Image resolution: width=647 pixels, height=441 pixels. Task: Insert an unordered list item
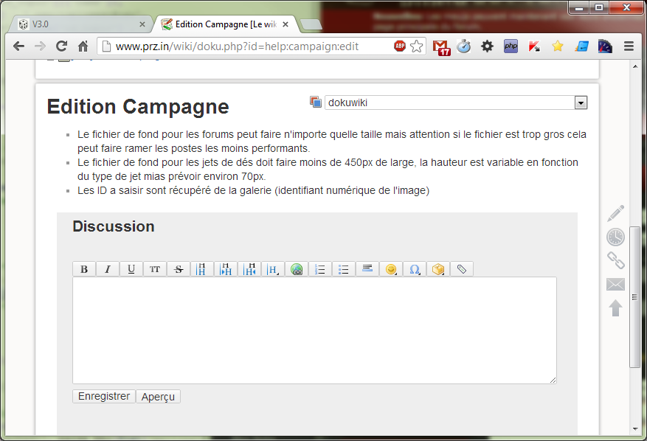coord(344,269)
